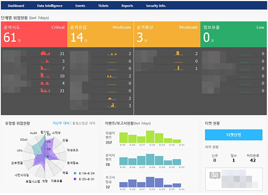Open the Reports section

tap(127, 6)
